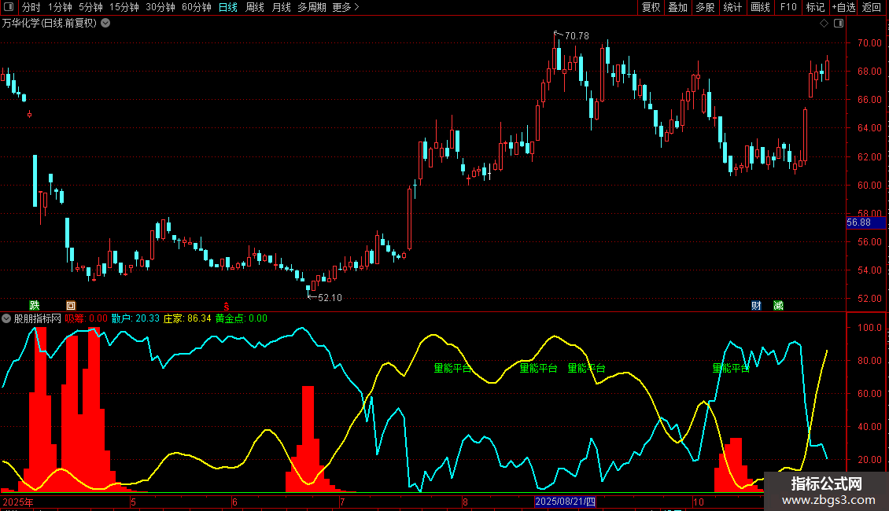Click month 8 on the time axis
This screenshot has height=511, width=889.
coord(465,502)
